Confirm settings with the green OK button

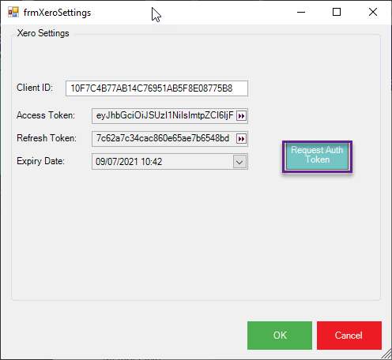(280, 336)
